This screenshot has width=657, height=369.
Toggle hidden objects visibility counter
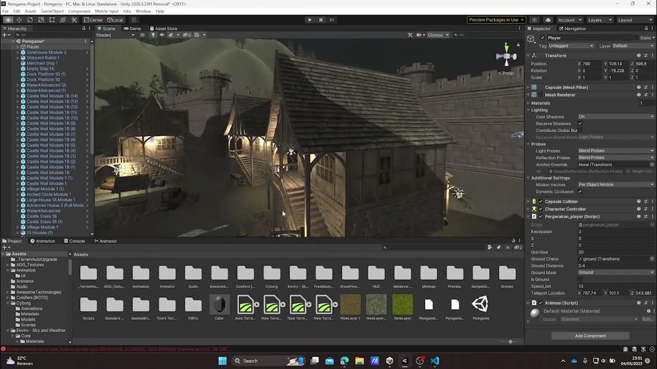pos(187,35)
